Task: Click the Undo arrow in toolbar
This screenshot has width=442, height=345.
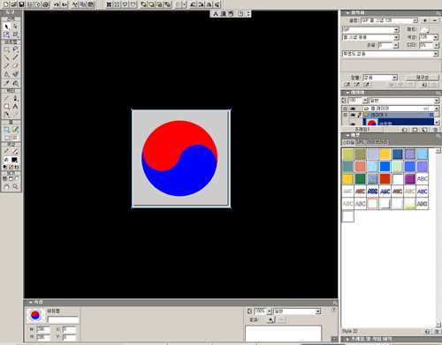Action: pos(57,4)
